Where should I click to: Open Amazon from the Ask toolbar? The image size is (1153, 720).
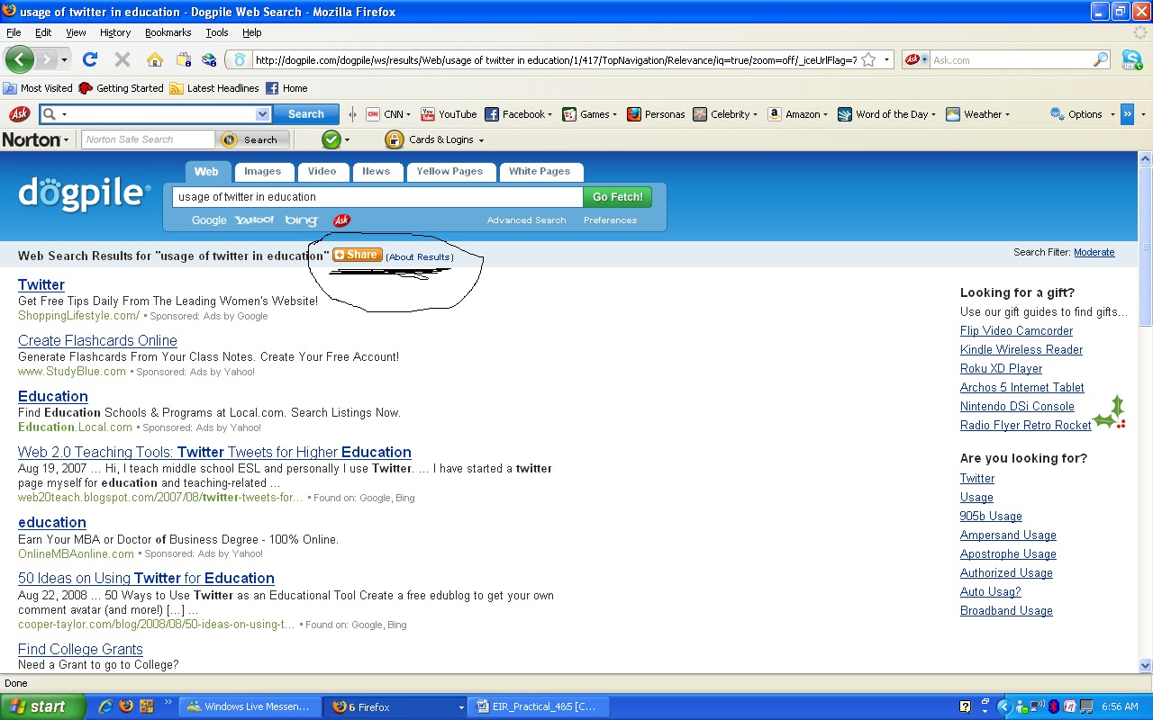point(797,114)
